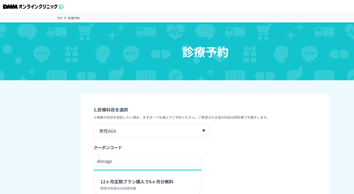Image resolution: width=354 pixels, height=194 pixels.
Task: Click the coupon code field containing docaga
Action: [147, 161]
